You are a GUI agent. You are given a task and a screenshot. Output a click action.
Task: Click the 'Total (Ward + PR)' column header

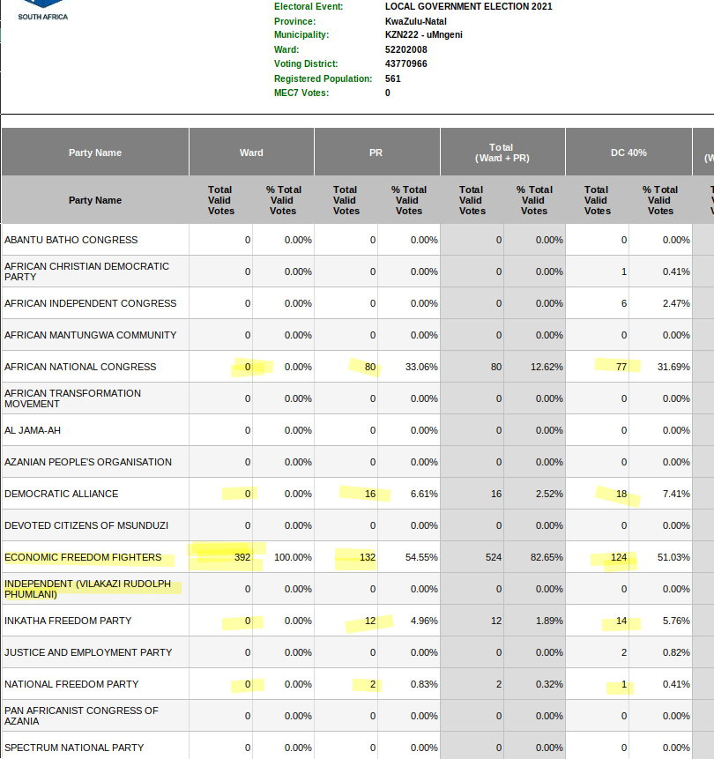[502, 153]
